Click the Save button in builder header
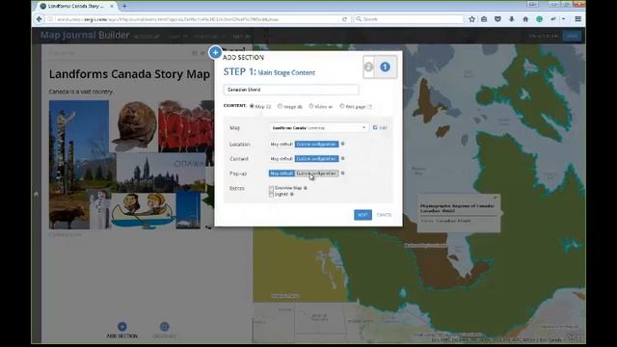 572,36
